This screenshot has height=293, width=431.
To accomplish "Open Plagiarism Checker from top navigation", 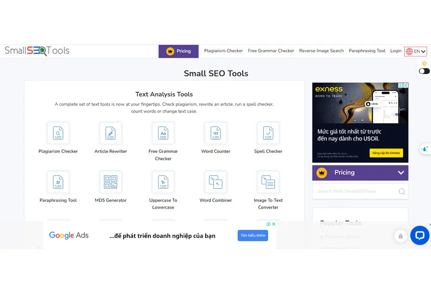I will (223, 50).
